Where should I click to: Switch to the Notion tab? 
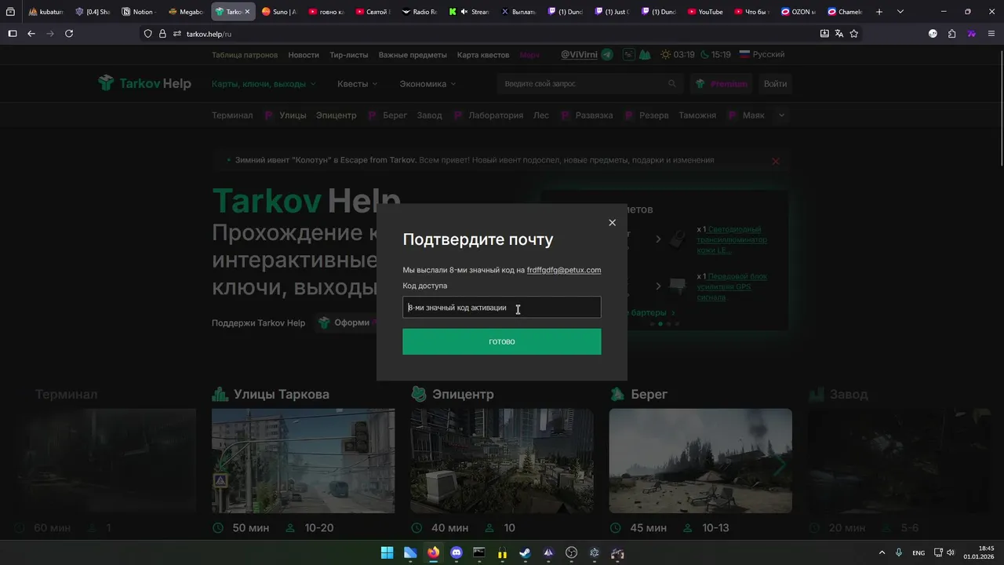[138, 12]
